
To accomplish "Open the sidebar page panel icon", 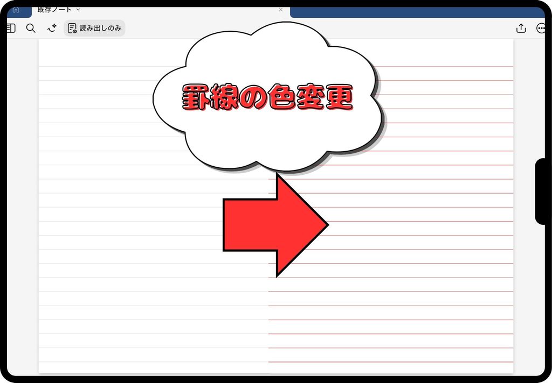I will click(x=11, y=28).
